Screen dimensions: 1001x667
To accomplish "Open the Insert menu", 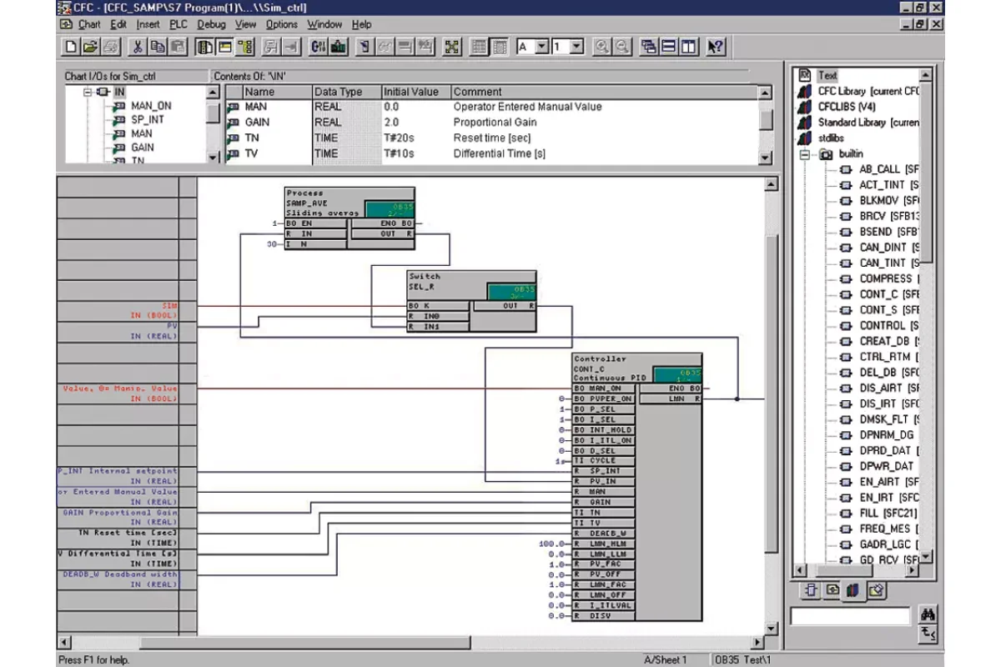I will click(x=148, y=24).
